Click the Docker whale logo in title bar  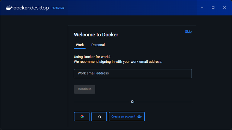pyautogui.click(x=9, y=8)
